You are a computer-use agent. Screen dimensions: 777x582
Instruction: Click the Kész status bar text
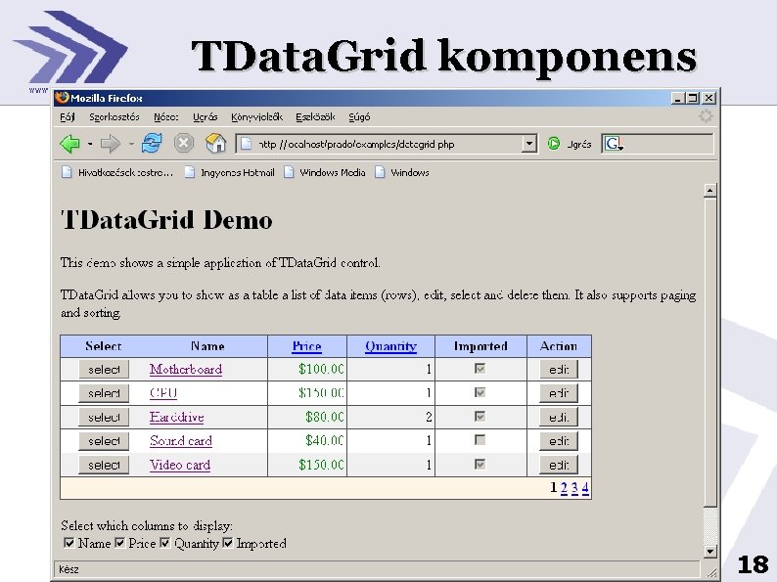click(69, 569)
